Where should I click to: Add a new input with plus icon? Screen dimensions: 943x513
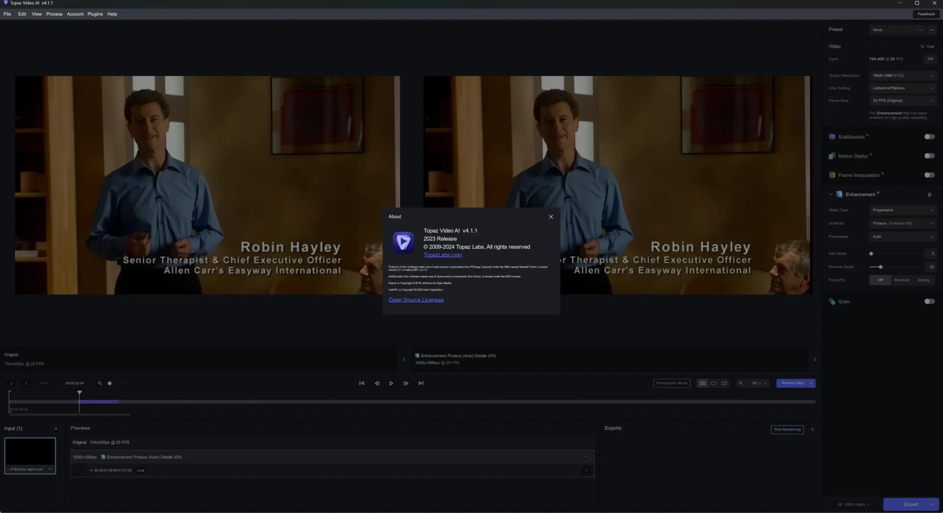coord(56,428)
